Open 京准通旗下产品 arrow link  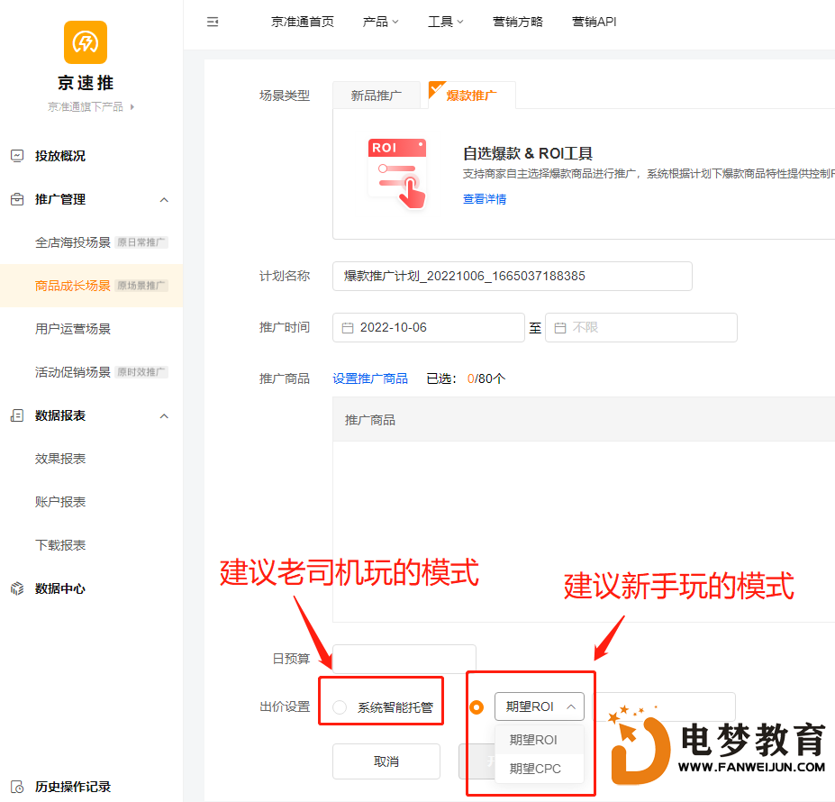pyautogui.click(x=91, y=106)
